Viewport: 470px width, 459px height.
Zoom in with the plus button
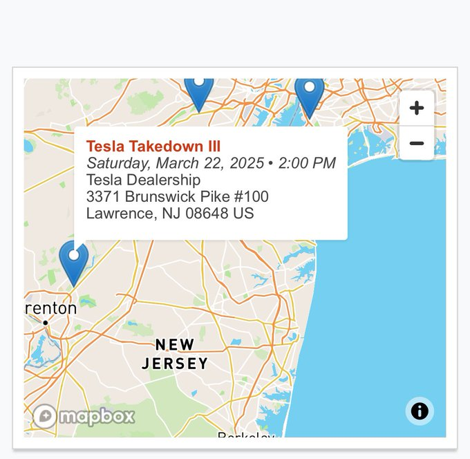416,108
